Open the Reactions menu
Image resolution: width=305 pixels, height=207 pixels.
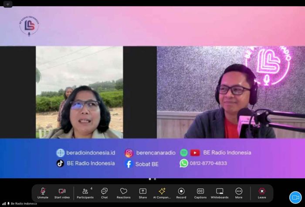[x=123, y=193]
